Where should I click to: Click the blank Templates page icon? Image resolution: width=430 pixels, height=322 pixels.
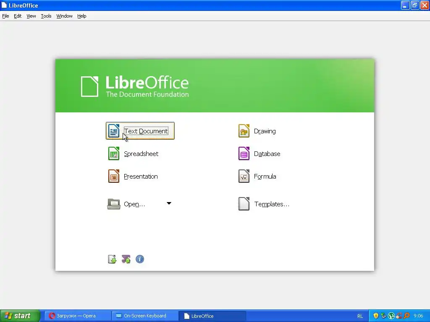pyautogui.click(x=244, y=204)
